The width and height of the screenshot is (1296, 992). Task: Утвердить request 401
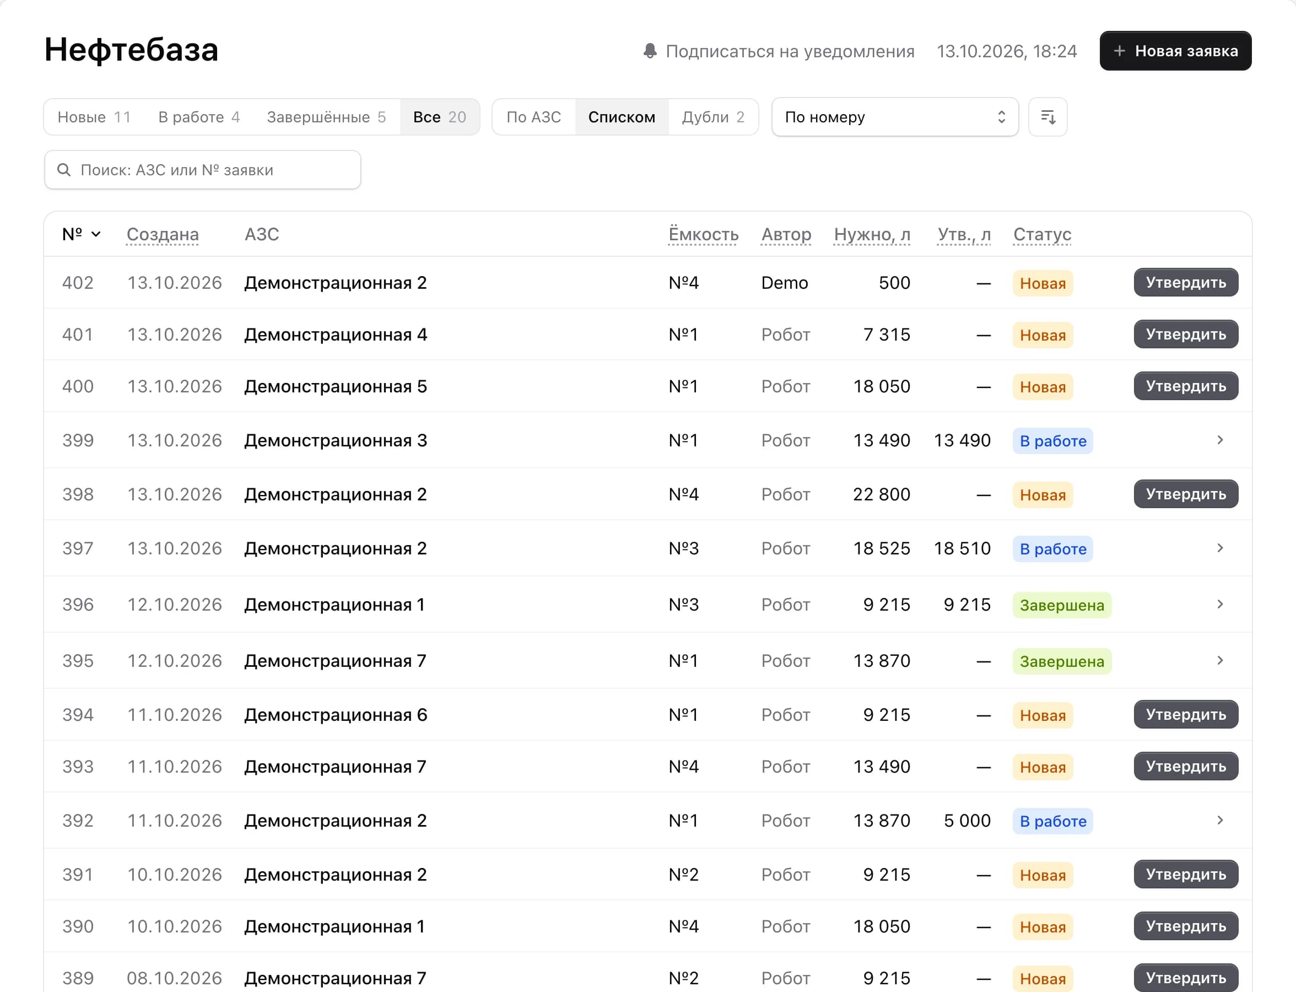tap(1186, 334)
